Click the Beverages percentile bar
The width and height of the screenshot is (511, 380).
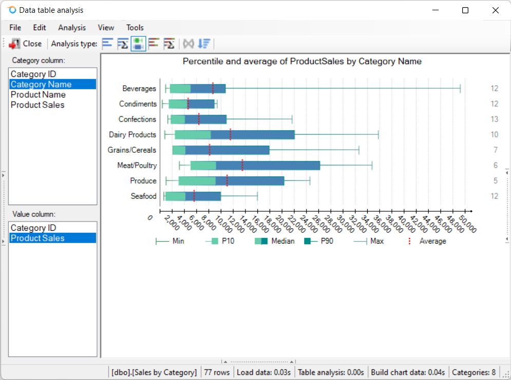tap(198, 89)
